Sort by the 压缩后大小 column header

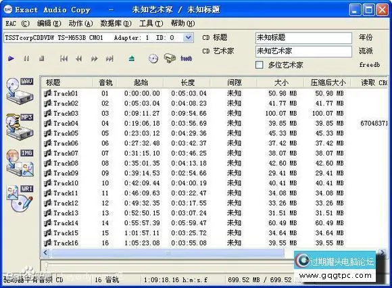point(327,82)
